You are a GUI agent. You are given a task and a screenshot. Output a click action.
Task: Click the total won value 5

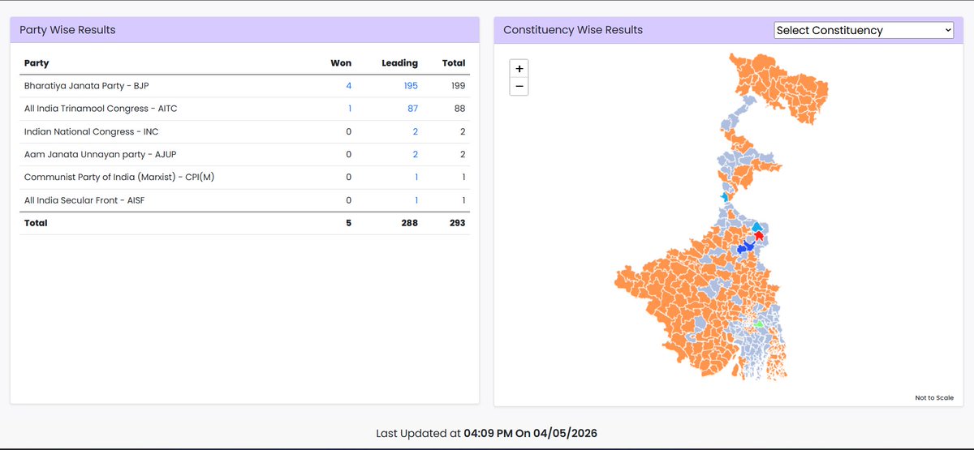[x=349, y=223]
